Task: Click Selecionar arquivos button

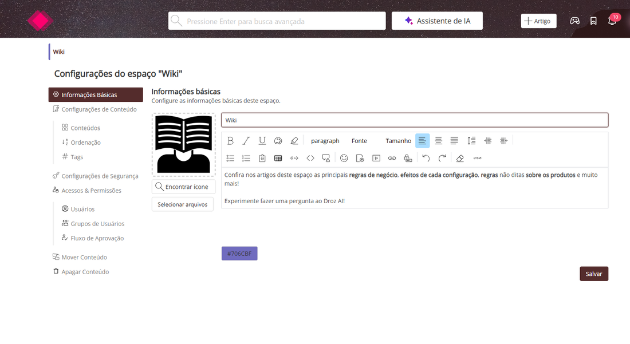Action: [x=182, y=204]
